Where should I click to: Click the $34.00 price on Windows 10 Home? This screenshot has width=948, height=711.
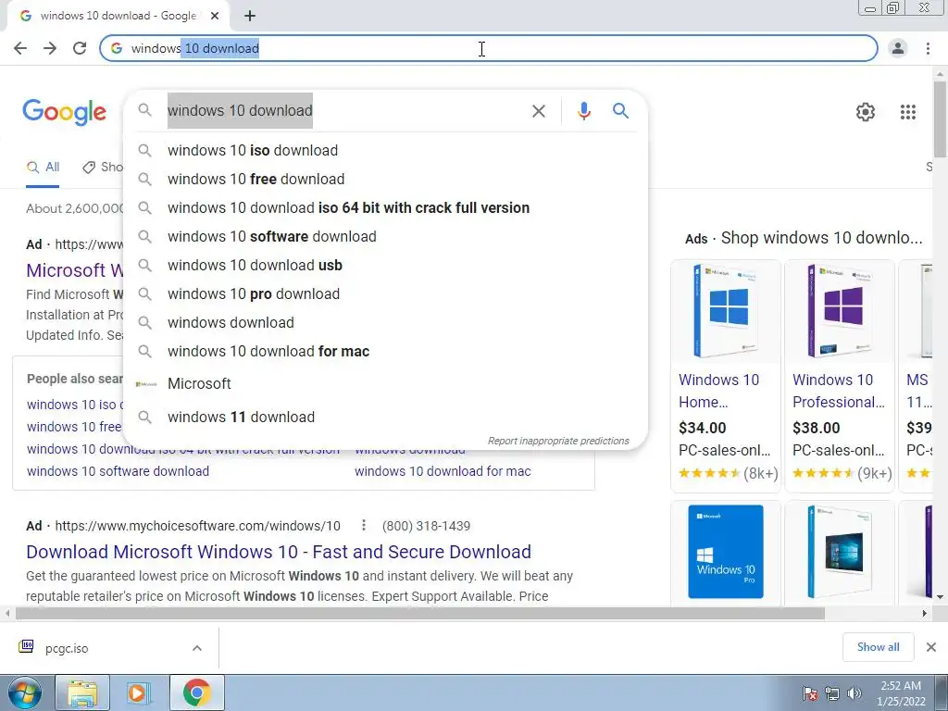pyautogui.click(x=702, y=428)
